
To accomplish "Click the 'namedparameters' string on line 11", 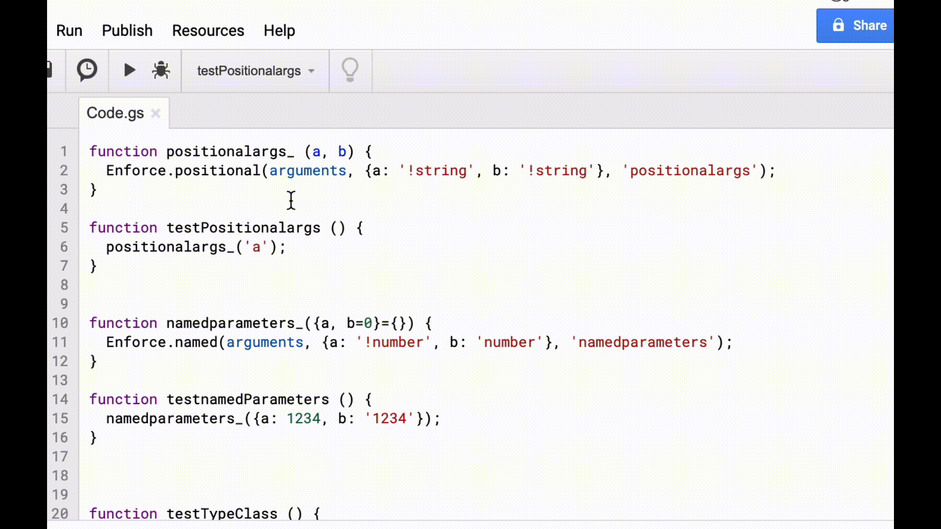I will 643,342.
